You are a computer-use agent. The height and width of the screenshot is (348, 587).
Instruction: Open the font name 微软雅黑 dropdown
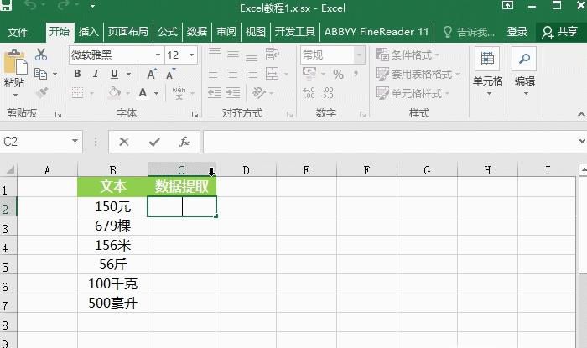click(158, 55)
